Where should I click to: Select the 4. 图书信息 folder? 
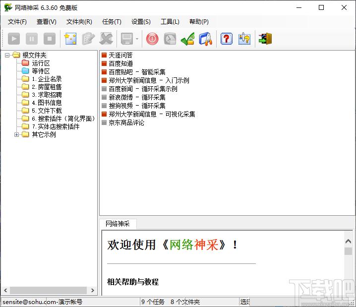47,103
